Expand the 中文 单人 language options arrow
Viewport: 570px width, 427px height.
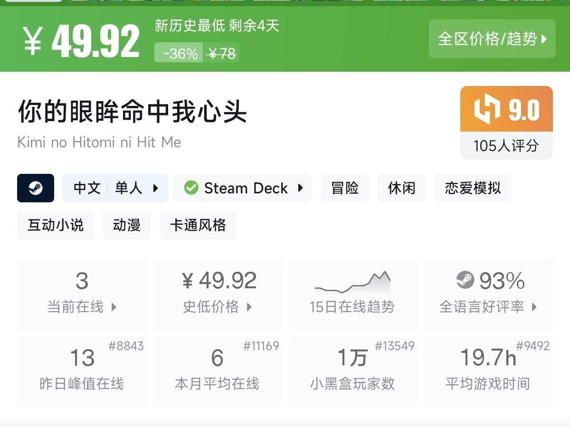coord(156,188)
